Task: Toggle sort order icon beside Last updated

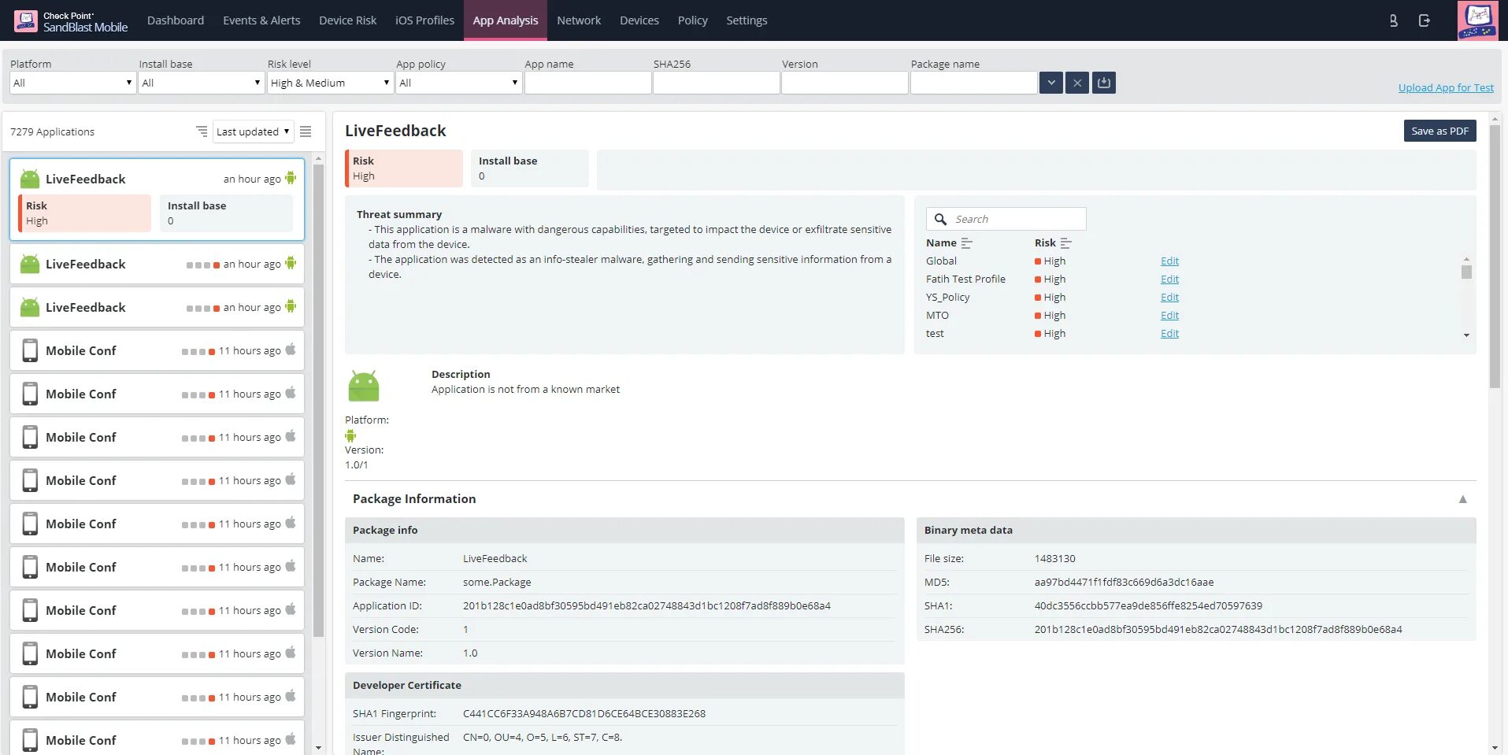Action: tap(202, 131)
